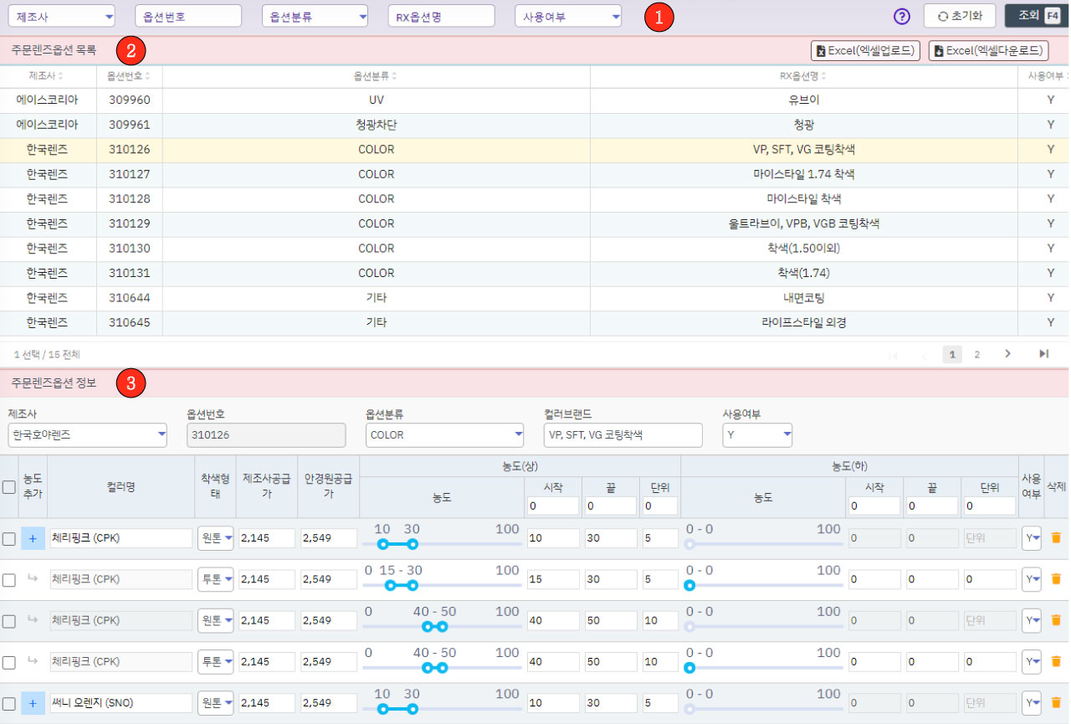
Task: Click the 조회 F4 search button
Action: (x=1037, y=16)
